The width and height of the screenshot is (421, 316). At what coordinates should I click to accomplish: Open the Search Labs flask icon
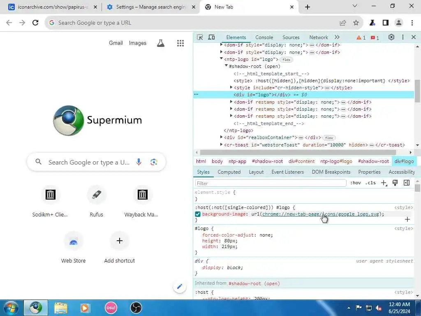click(161, 43)
